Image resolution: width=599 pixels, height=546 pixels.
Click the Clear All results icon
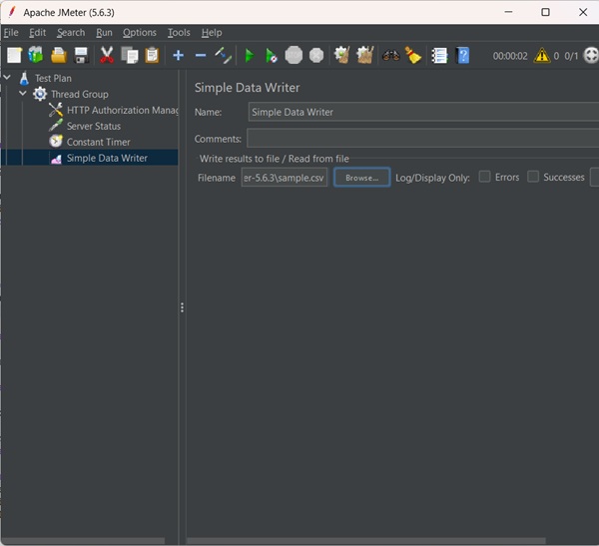(364, 56)
